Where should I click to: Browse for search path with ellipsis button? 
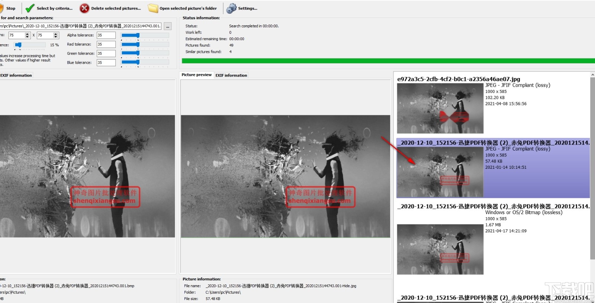point(168,26)
